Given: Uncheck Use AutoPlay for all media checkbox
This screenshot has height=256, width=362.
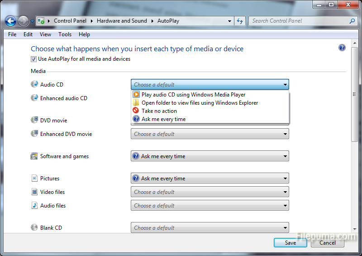Looking at the screenshot, I should coord(34,59).
